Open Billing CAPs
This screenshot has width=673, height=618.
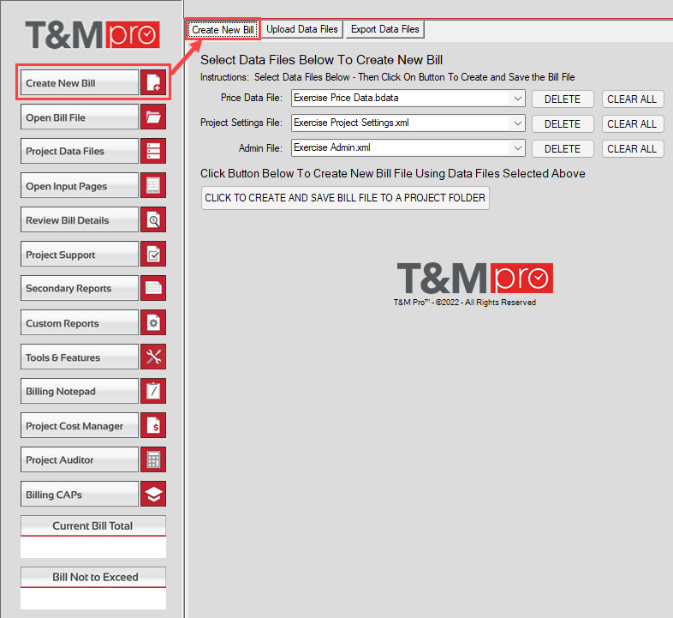[80, 494]
